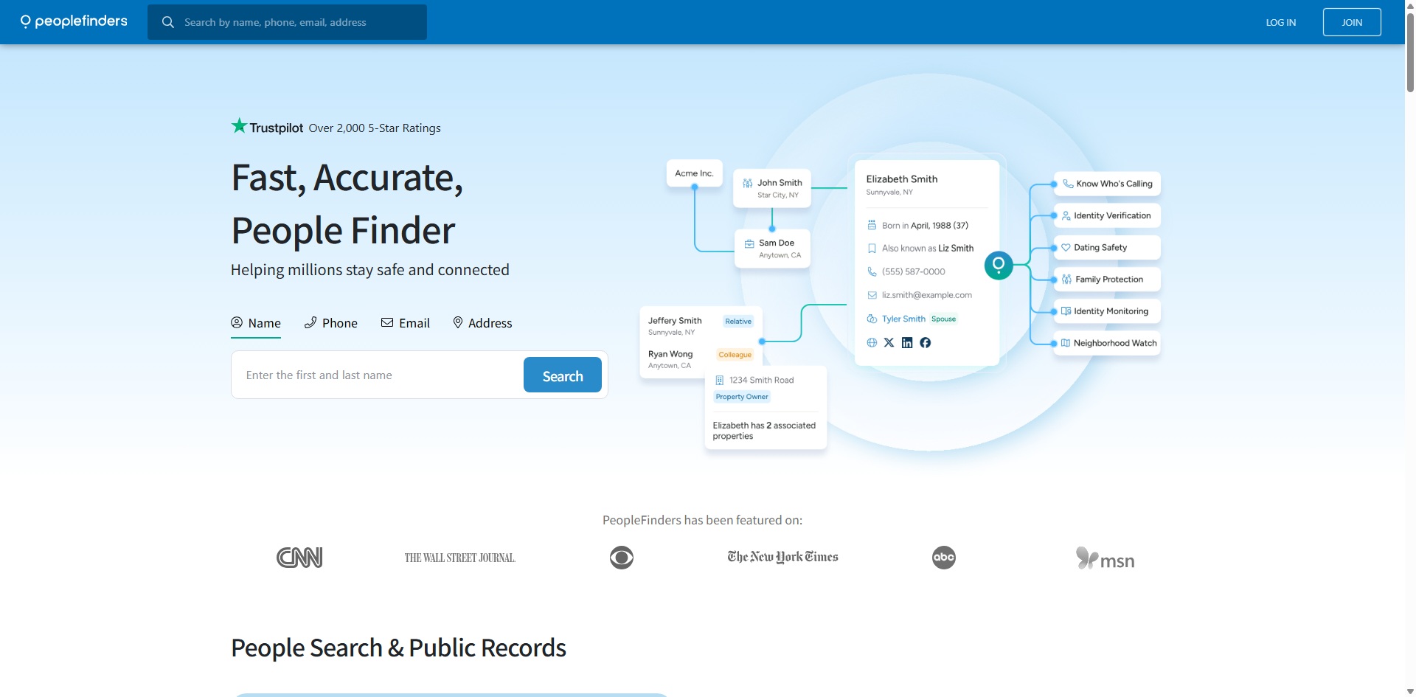Click the calendar icon beside Born in April
Image resolution: width=1416 pixels, height=697 pixels.
pos(872,225)
